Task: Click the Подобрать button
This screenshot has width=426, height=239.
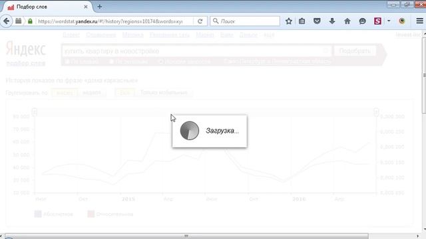Action: tap(355, 51)
